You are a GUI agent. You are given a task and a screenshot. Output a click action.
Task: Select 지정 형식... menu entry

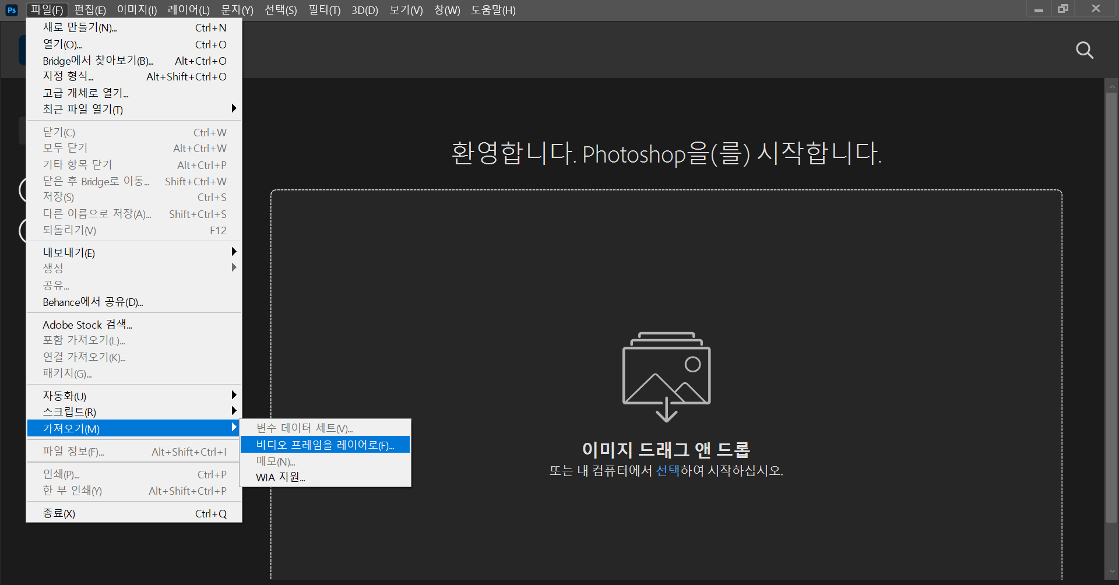point(134,76)
